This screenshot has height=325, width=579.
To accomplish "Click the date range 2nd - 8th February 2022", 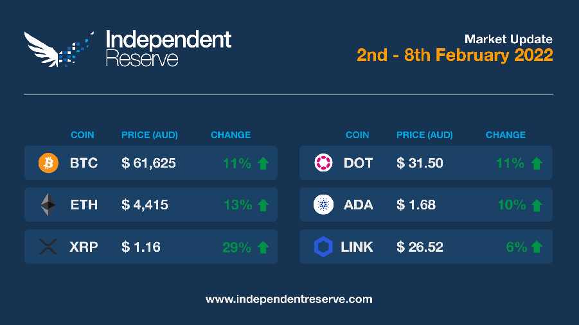I will pyautogui.click(x=455, y=55).
